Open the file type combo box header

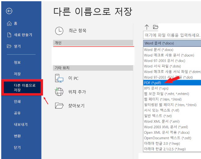tap(172, 43)
